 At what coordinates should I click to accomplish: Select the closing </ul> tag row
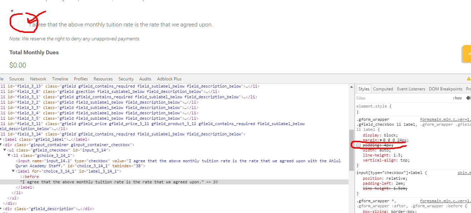(x=13, y=198)
